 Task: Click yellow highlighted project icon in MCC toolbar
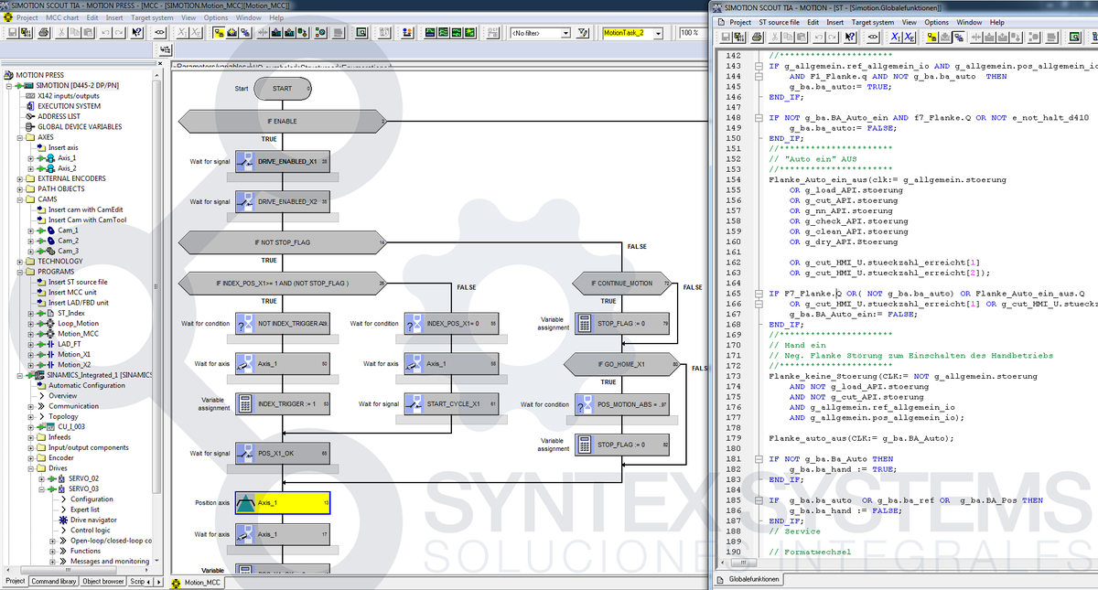[220, 33]
